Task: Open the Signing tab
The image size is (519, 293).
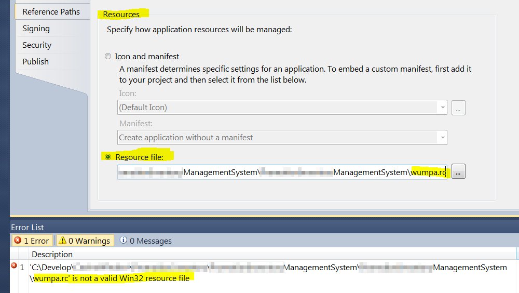Action: click(36, 29)
